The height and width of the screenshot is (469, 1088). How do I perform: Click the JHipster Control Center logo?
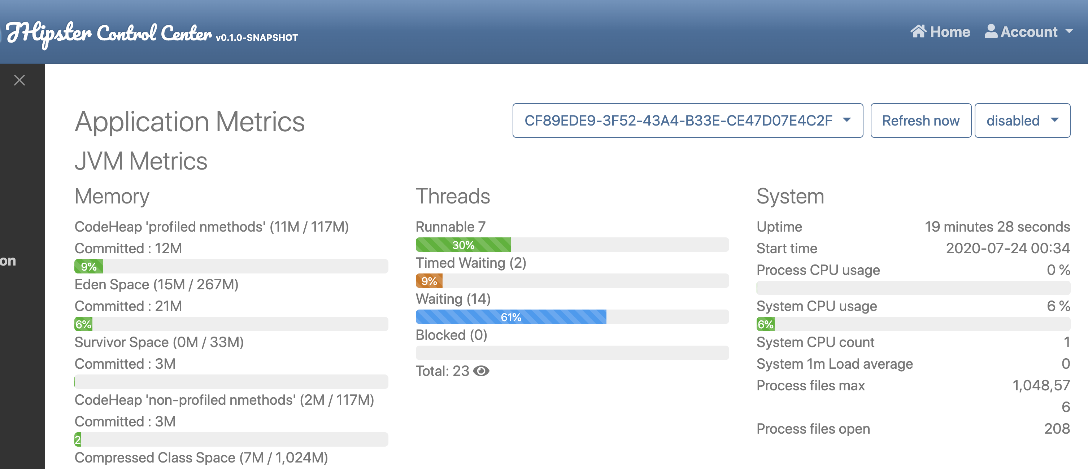pos(109,33)
